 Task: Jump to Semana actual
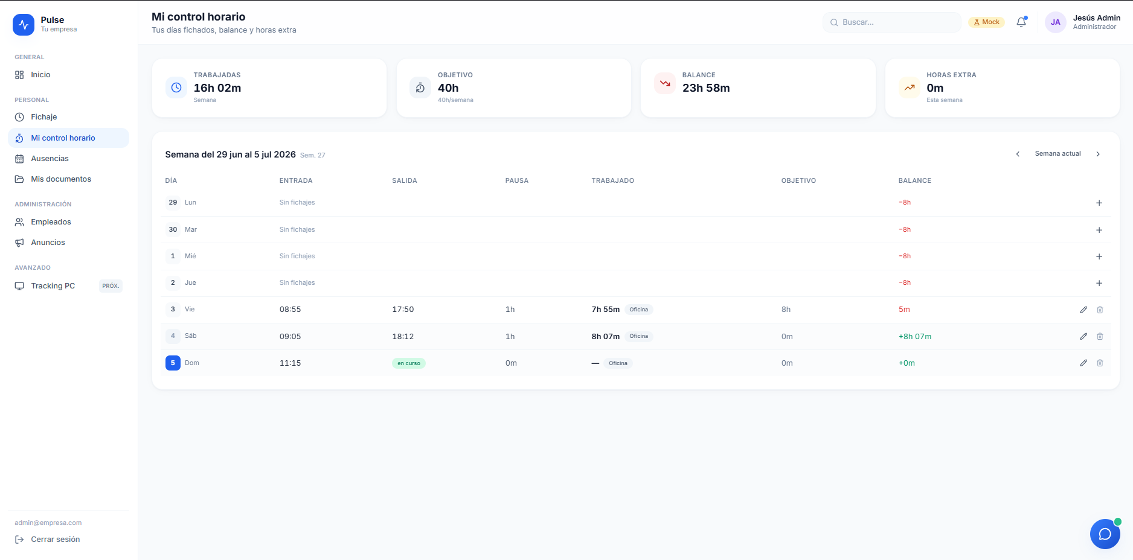(1058, 154)
